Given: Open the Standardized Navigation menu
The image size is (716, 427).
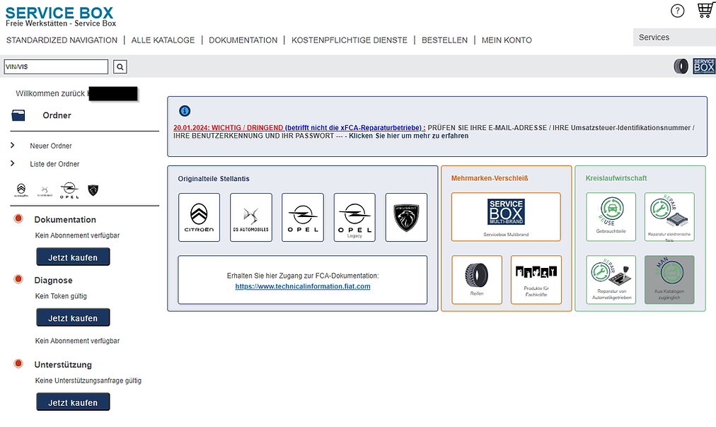Looking at the screenshot, I should click(62, 40).
